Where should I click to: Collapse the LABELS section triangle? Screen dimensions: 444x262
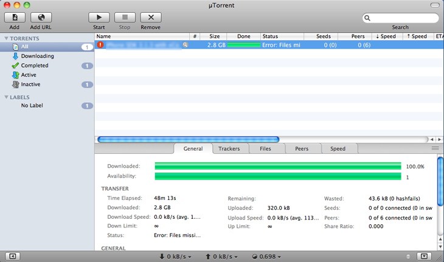tap(6, 97)
